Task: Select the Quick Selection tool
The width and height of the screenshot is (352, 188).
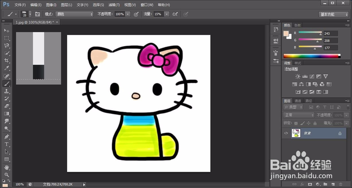Action: 6,53
